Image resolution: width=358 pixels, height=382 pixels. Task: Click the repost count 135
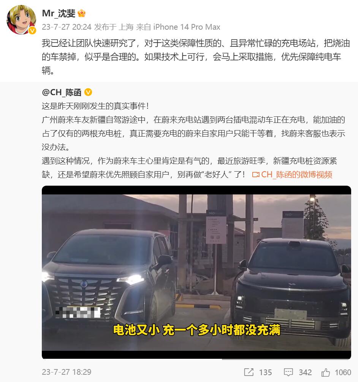(x=265, y=372)
